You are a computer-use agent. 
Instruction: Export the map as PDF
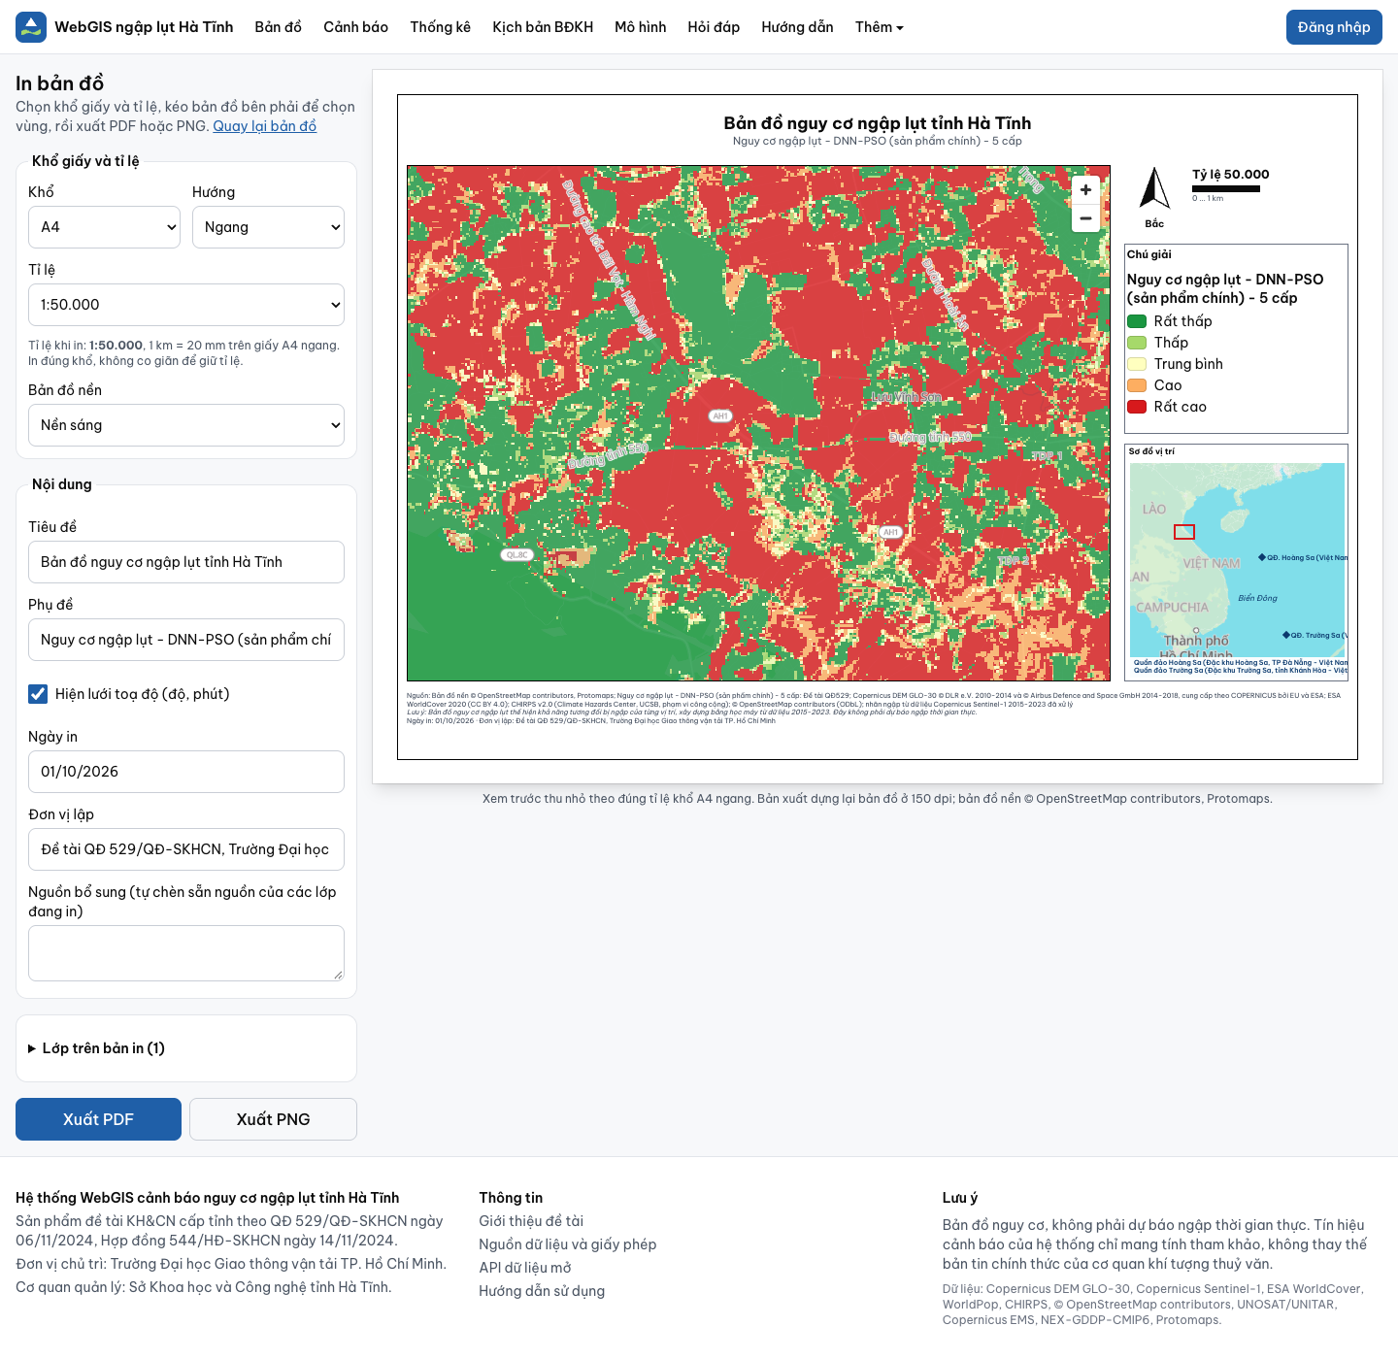pyautogui.click(x=98, y=1119)
